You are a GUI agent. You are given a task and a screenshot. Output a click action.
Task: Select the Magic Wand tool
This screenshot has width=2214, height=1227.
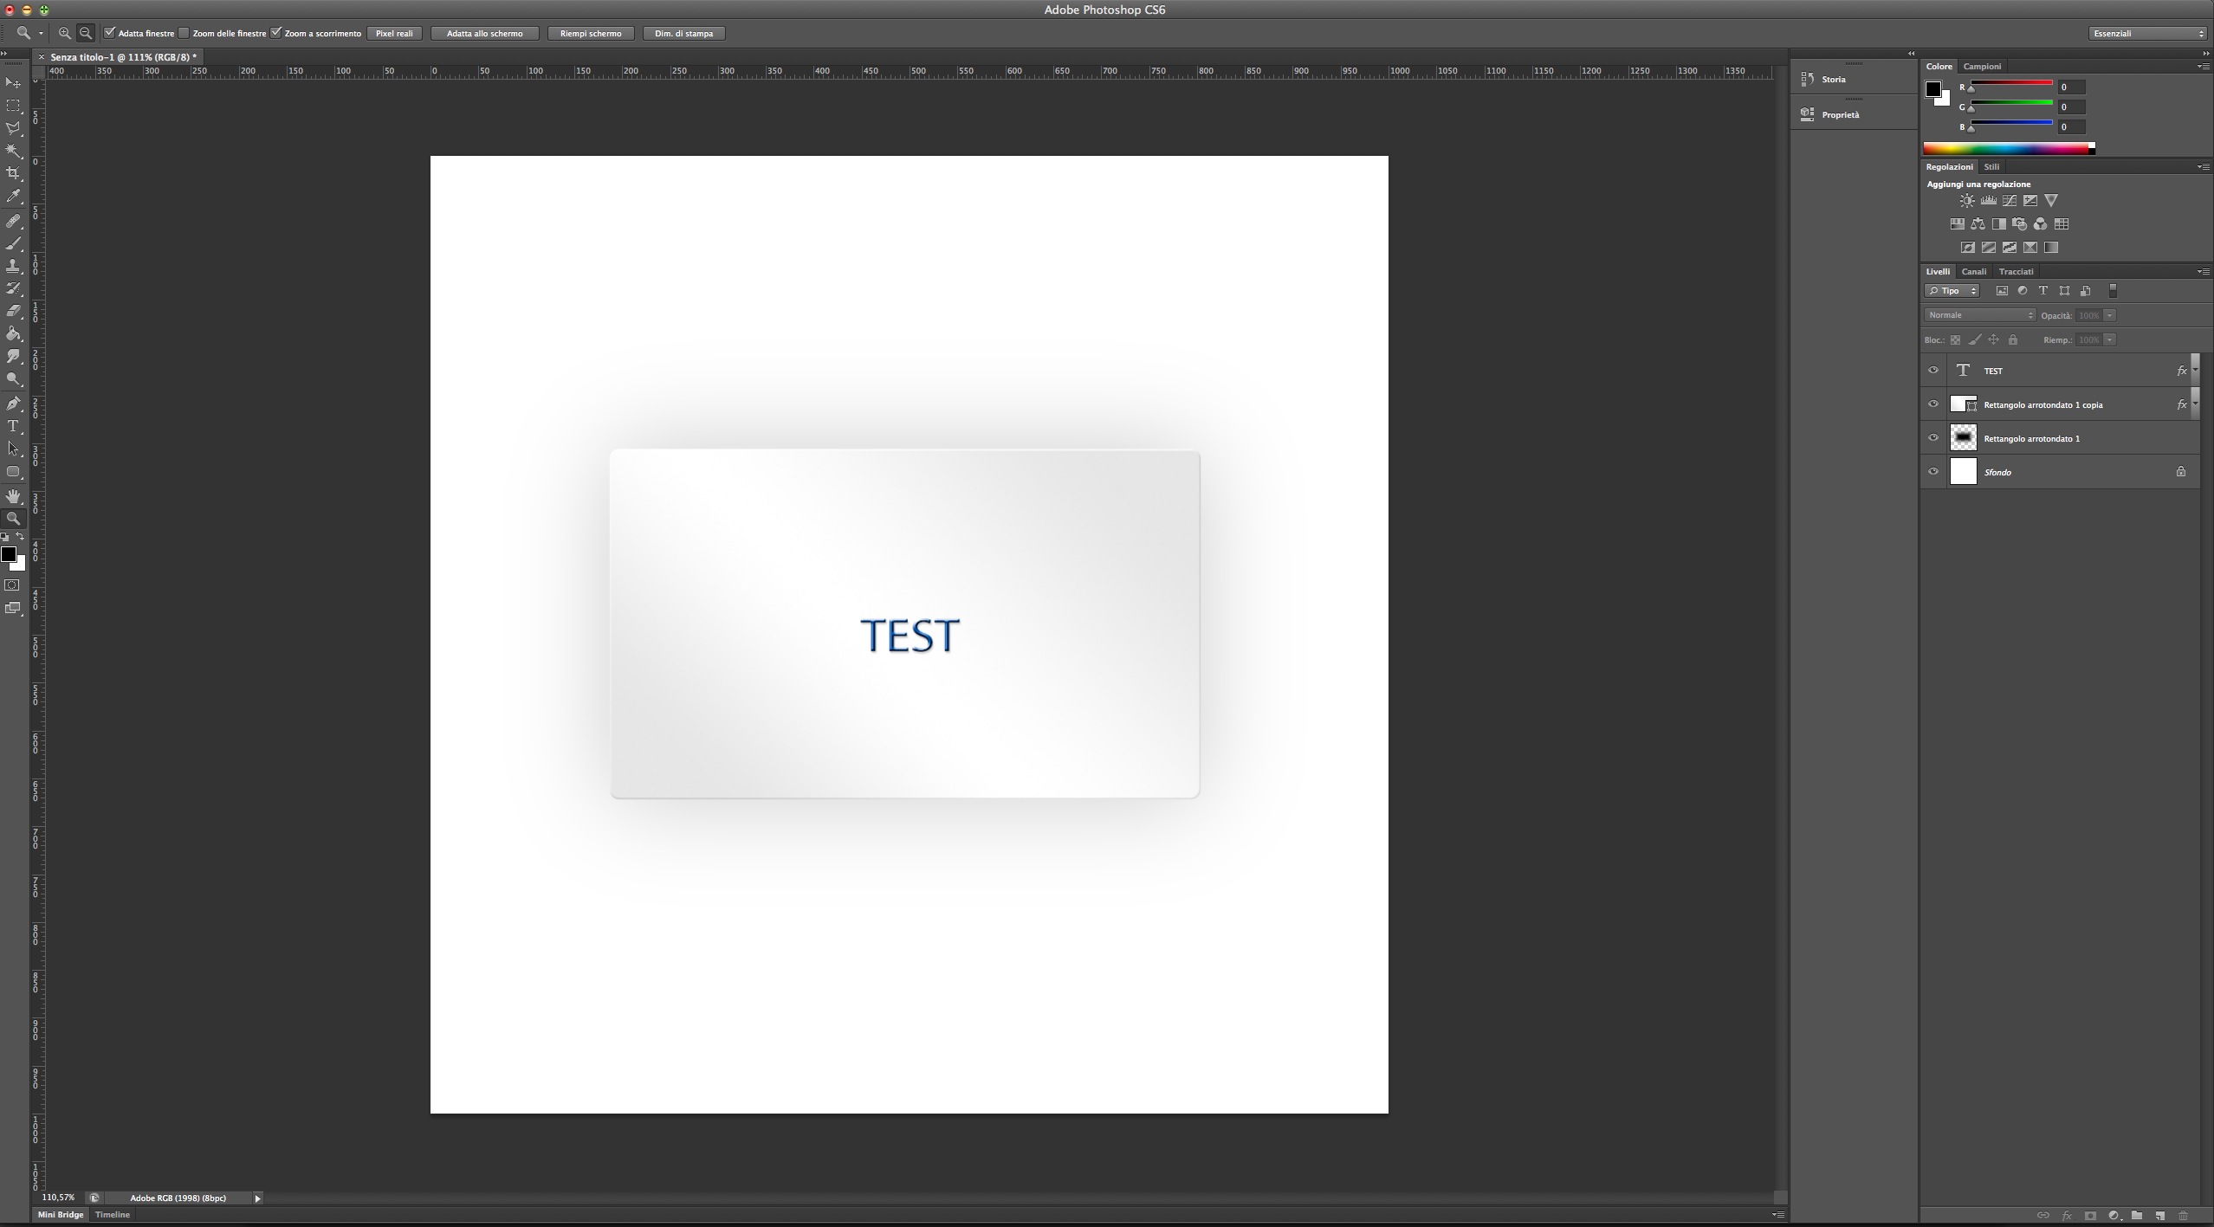13,151
